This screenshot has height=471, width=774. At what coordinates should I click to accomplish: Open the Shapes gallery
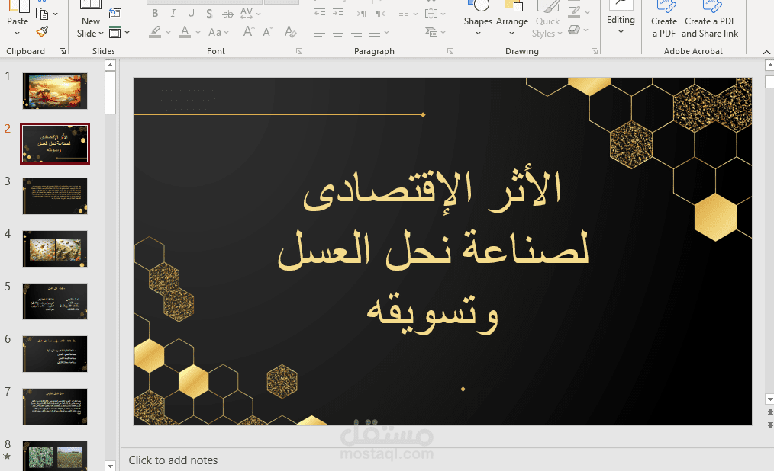[x=478, y=20]
